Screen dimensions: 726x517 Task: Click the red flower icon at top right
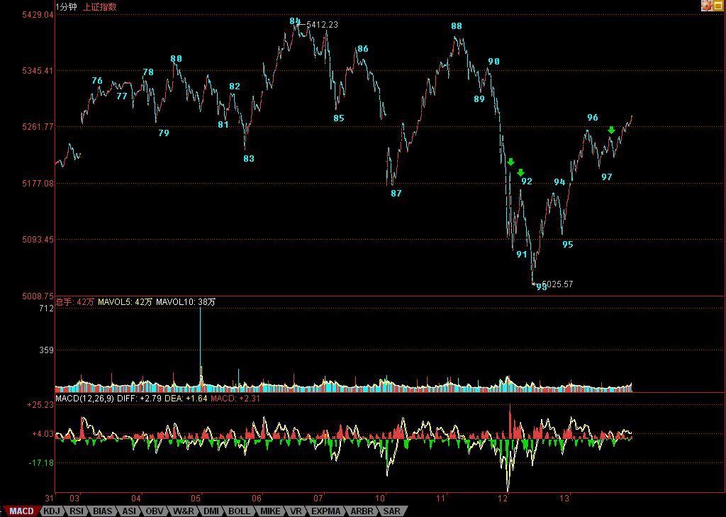(x=707, y=6)
